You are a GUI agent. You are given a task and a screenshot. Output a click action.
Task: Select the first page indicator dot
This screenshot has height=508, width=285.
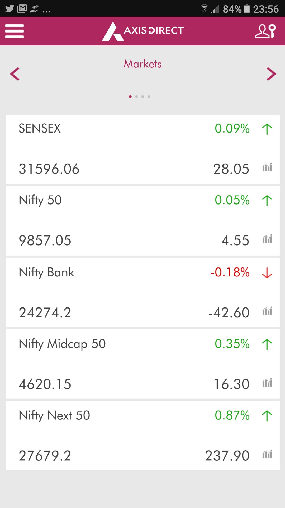click(130, 97)
